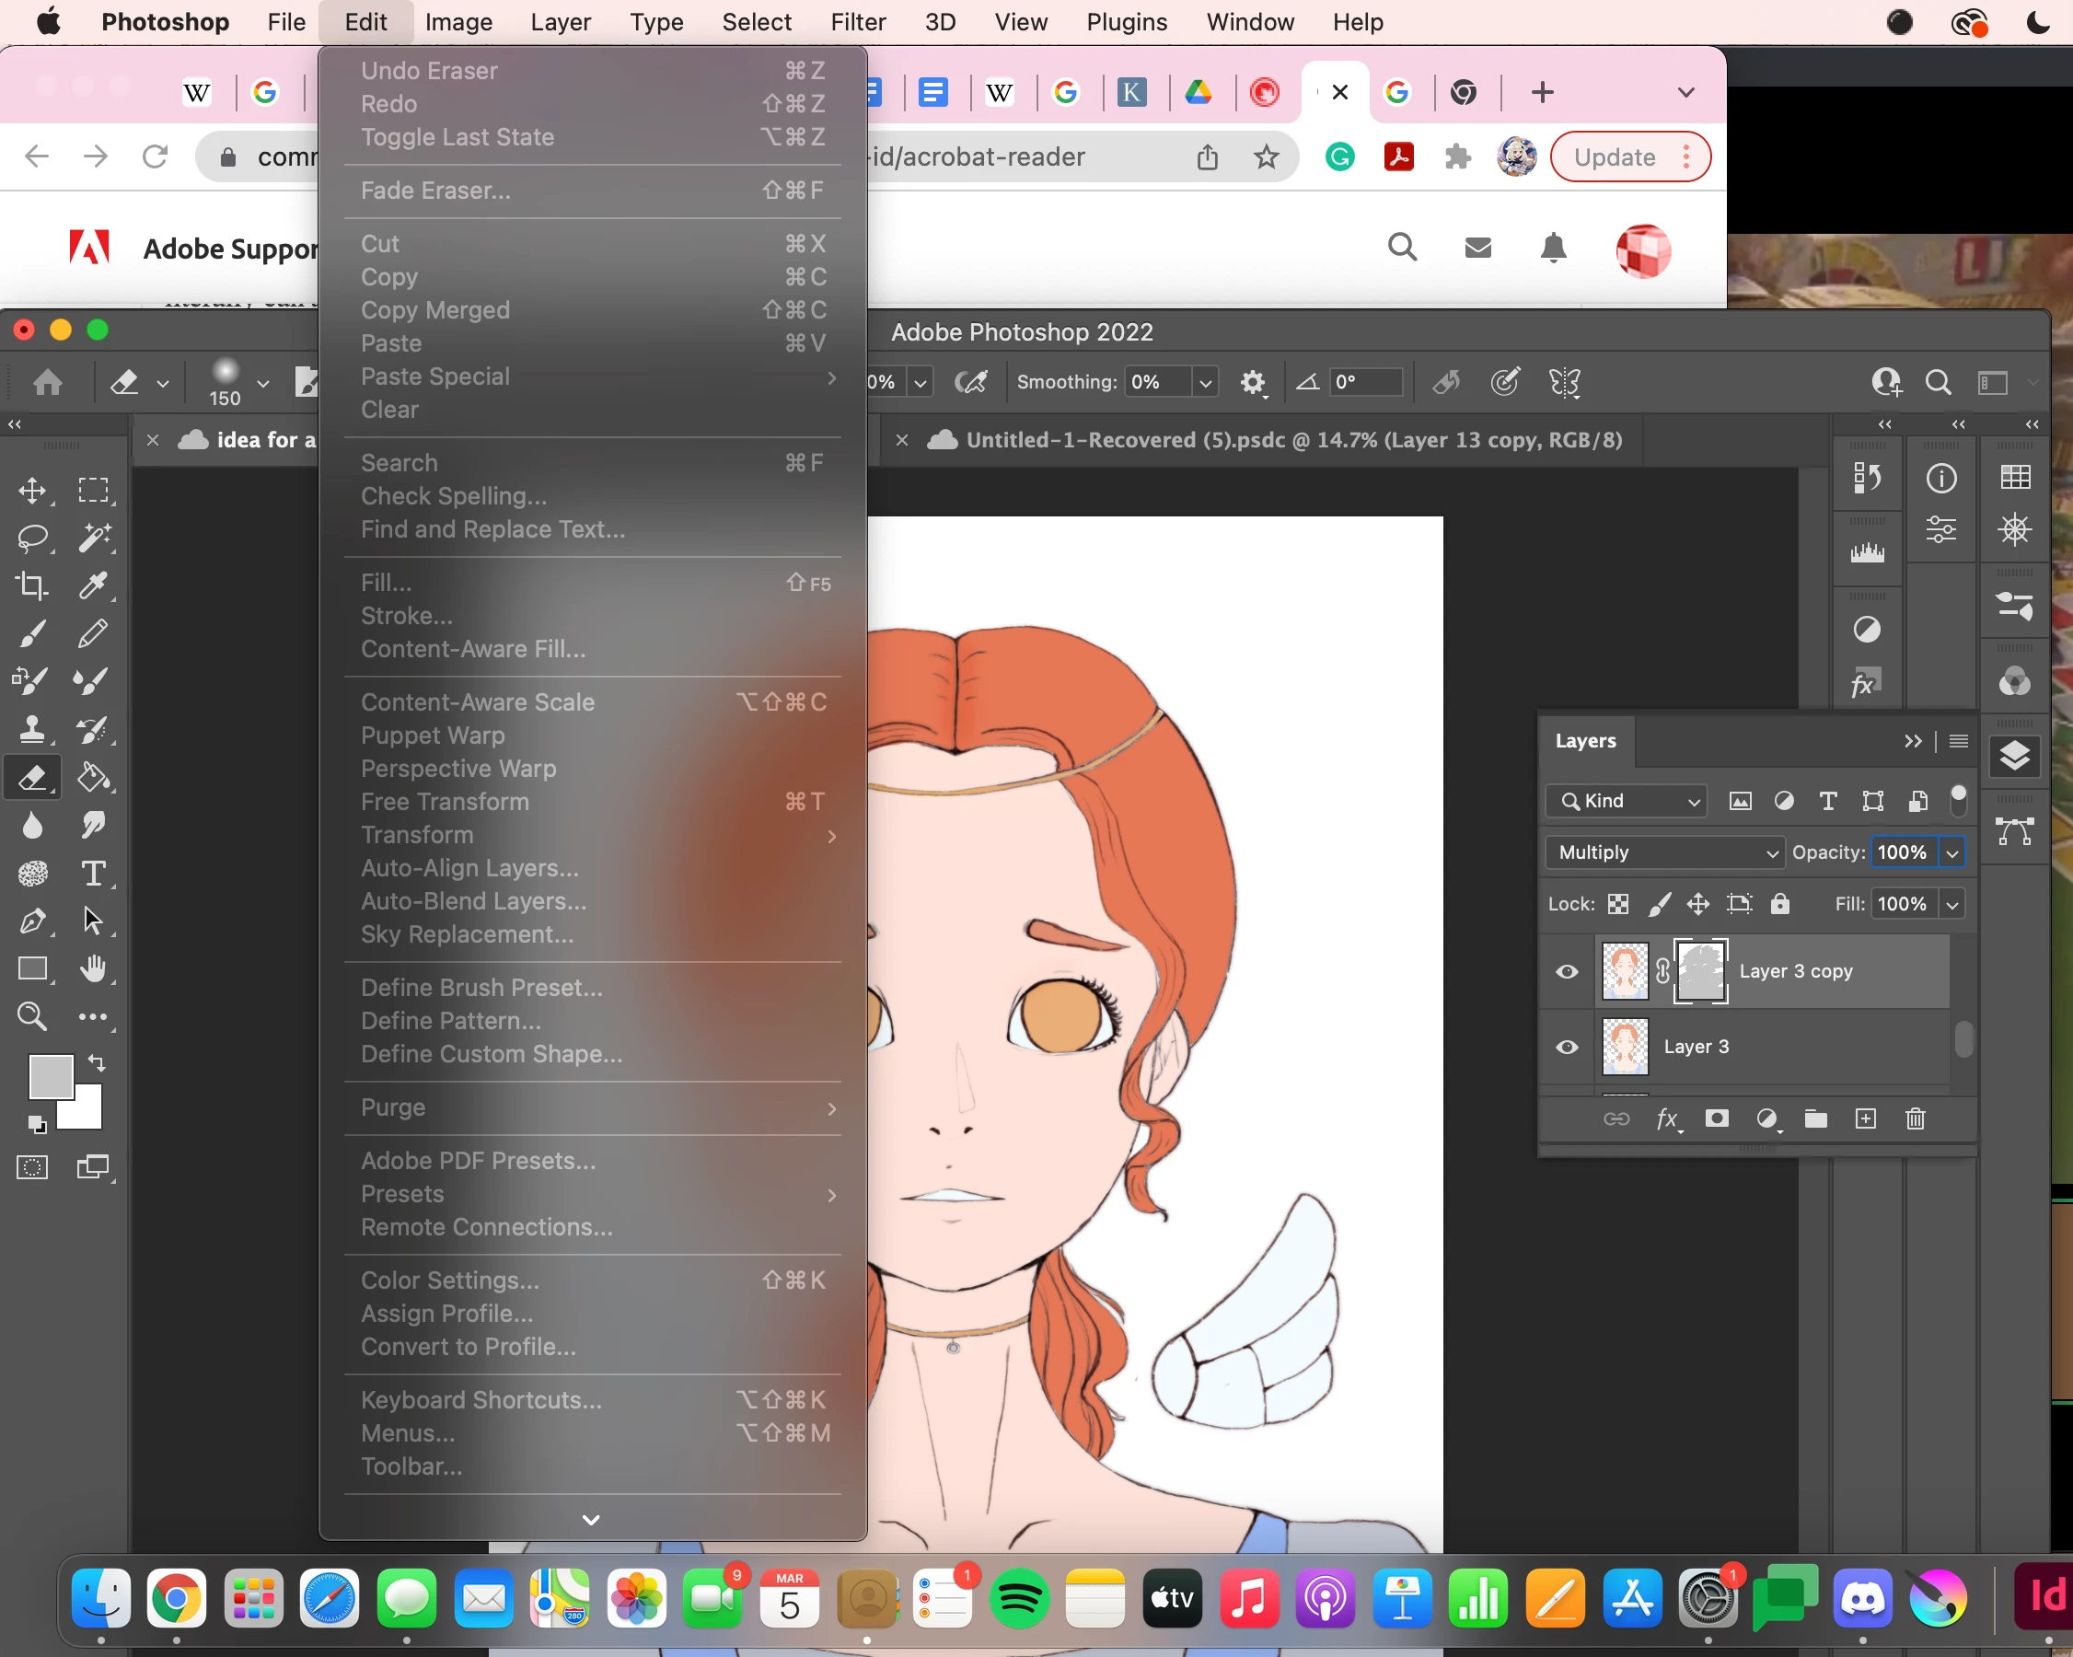Click the foreground color swatch
Viewport: 2073px width, 1657px height.
[50, 1076]
